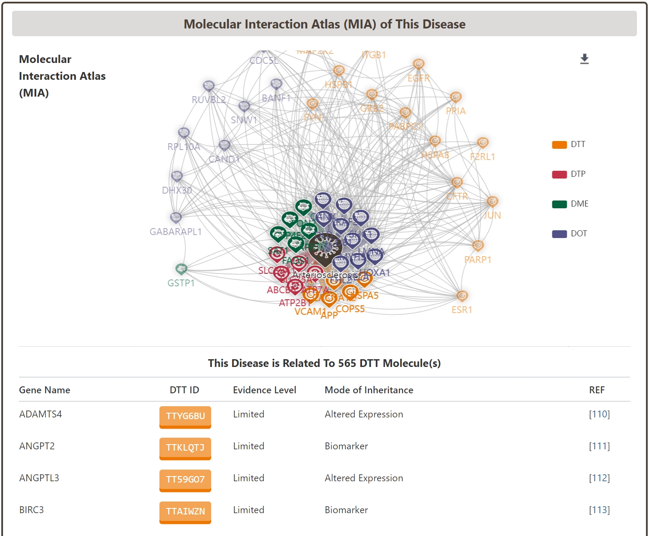Open DTT ID TTKLQTJ for ANGPT2
This screenshot has width=649, height=536.
pyautogui.click(x=185, y=448)
